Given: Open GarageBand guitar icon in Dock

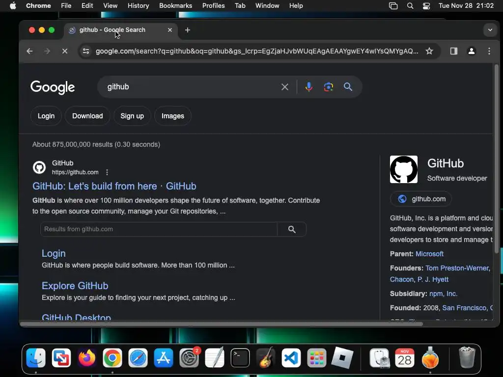Looking at the screenshot, I should tap(266, 358).
